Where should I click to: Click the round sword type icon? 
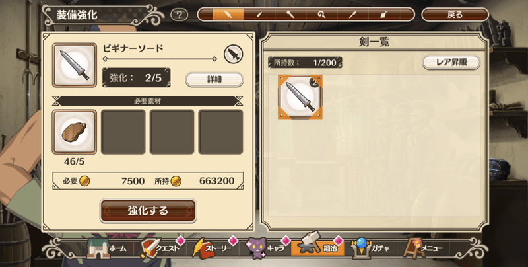234,54
